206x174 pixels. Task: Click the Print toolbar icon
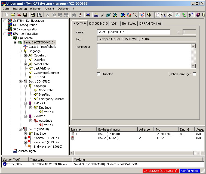(33, 15)
